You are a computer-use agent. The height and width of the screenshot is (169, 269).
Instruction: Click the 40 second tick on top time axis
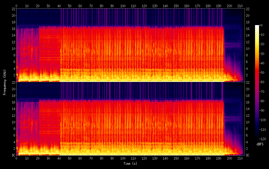click(59, 6)
